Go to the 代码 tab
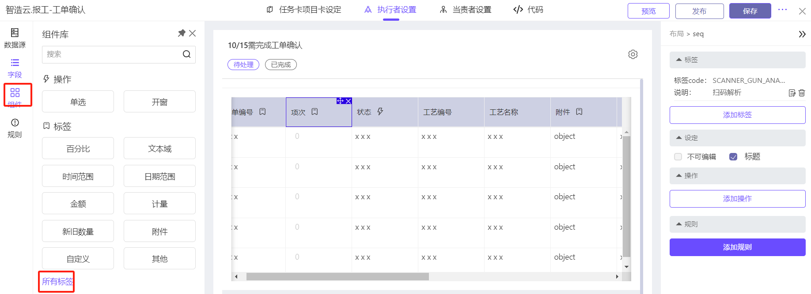Screen dimensions: 811x294 (528, 10)
